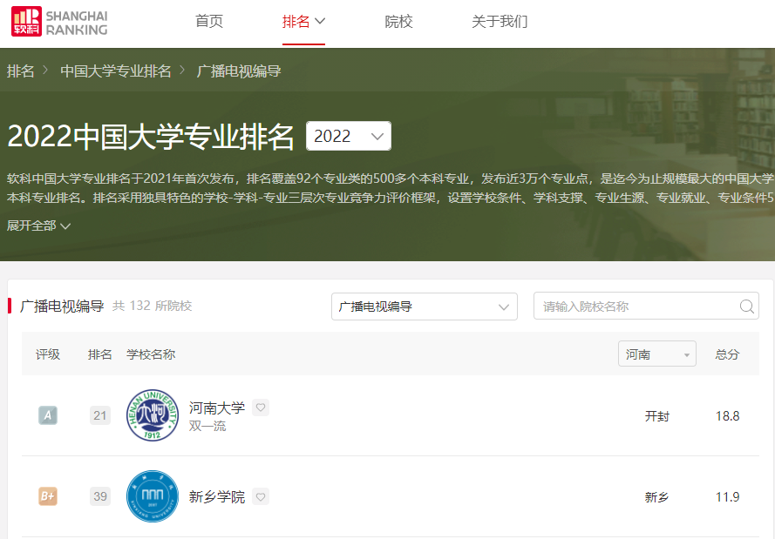Click the 开封 city cell

[656, 416]
